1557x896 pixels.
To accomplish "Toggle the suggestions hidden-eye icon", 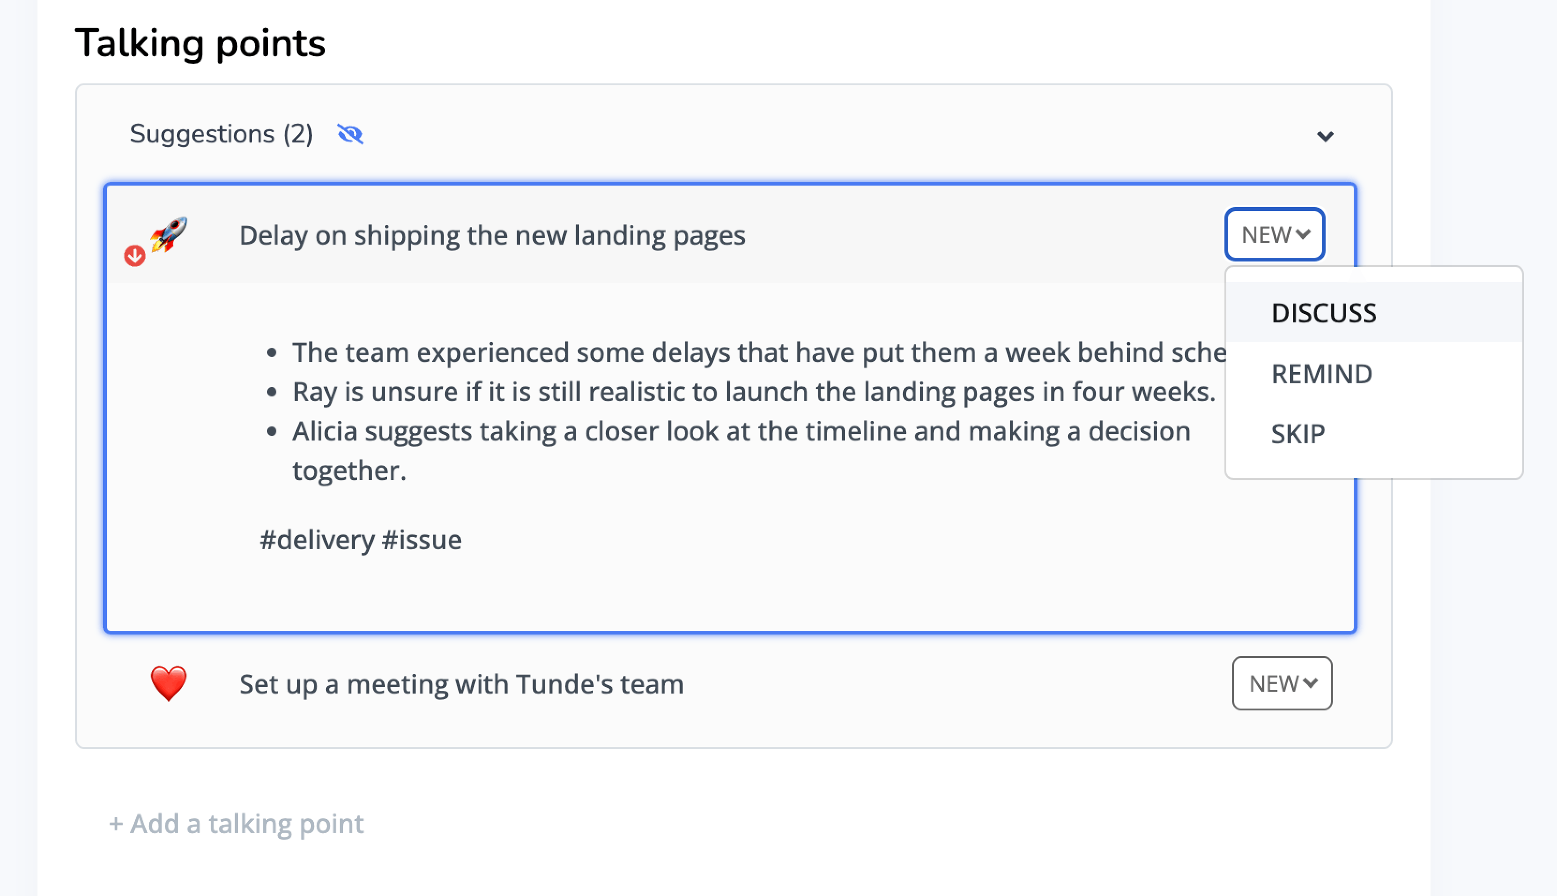I will coord(350,134).
